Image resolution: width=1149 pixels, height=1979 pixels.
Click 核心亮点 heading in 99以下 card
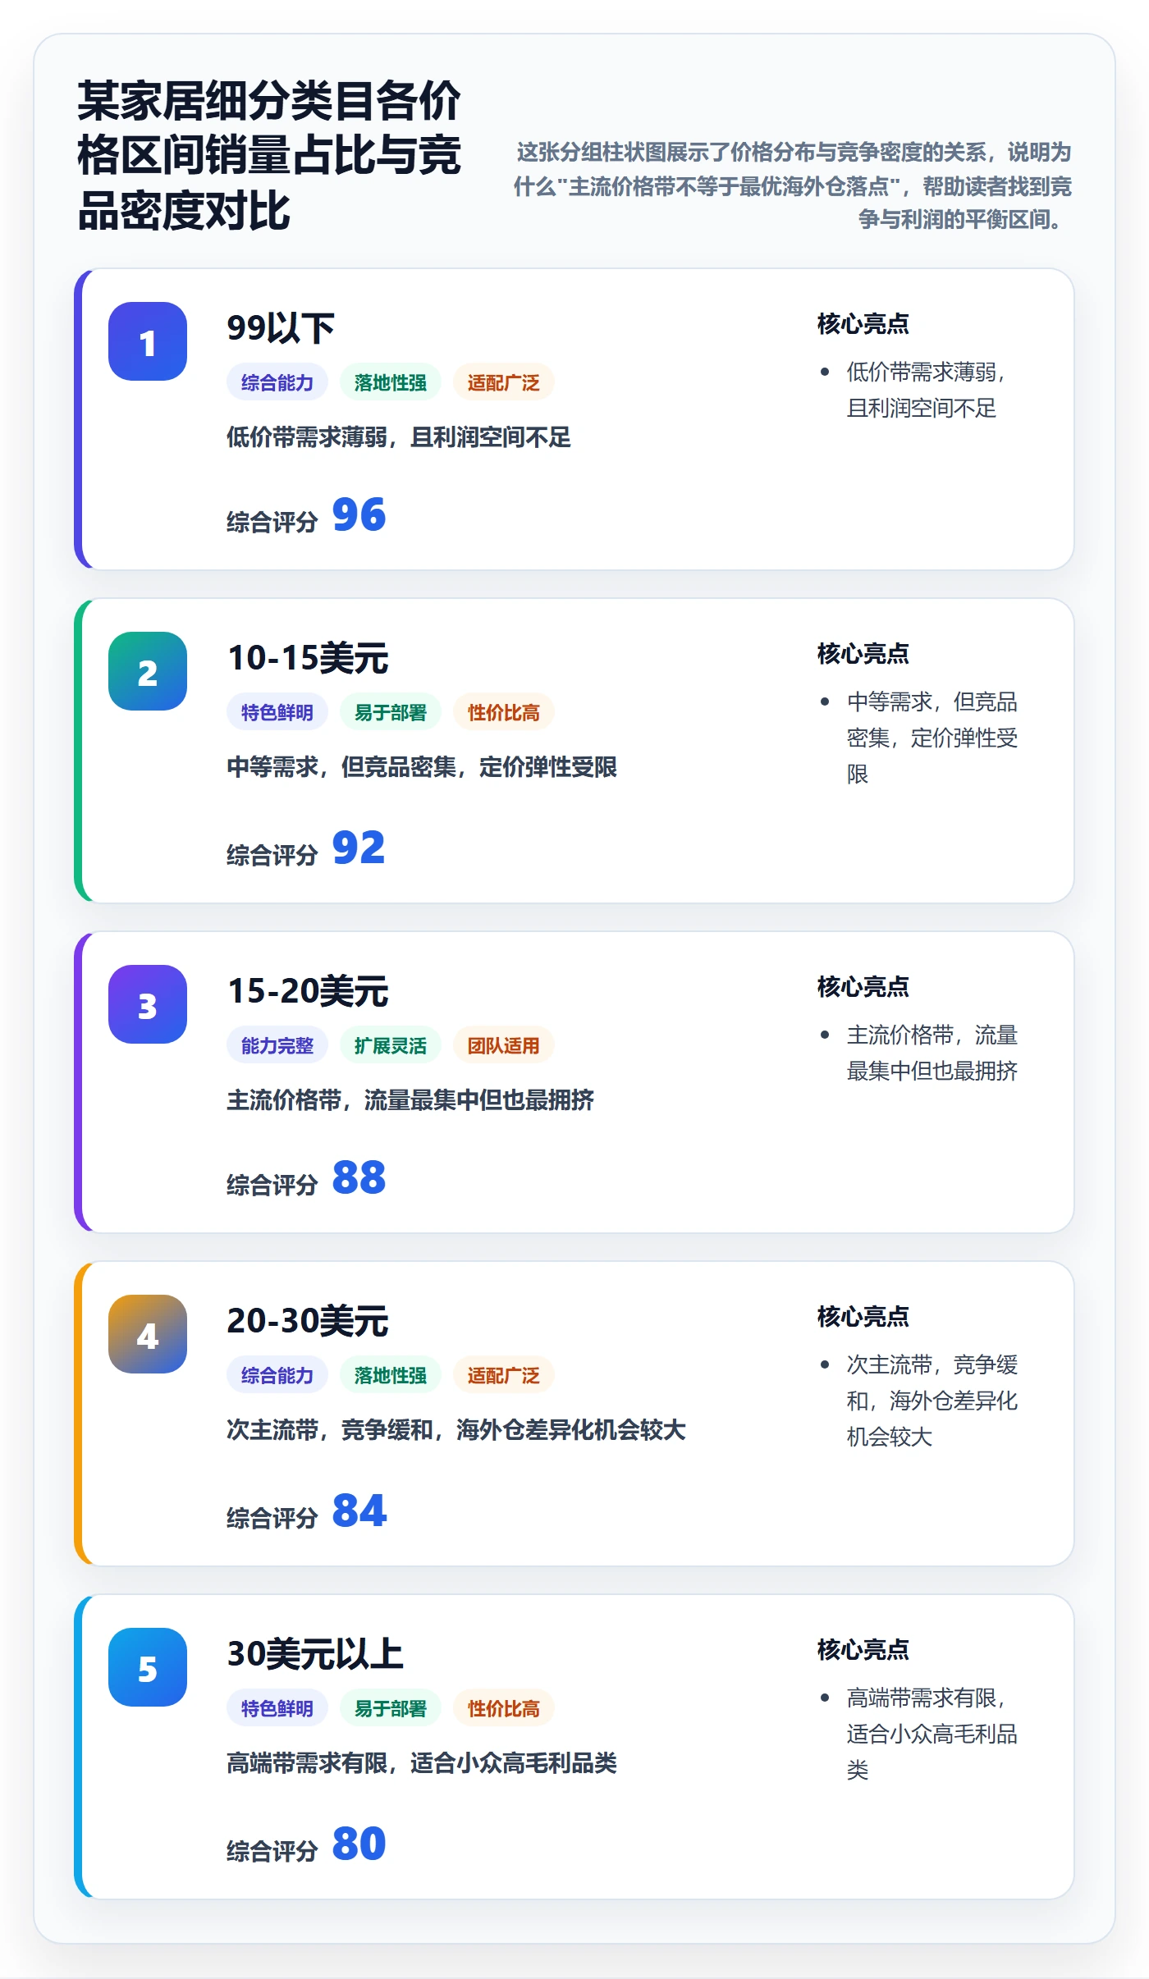coord(863,324)
